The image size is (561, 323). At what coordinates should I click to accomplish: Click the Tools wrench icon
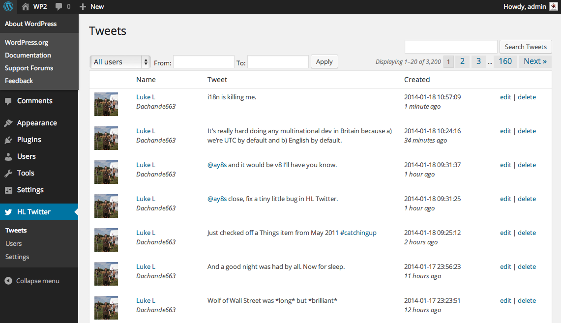pyautogui.click(x=8, y=174)
